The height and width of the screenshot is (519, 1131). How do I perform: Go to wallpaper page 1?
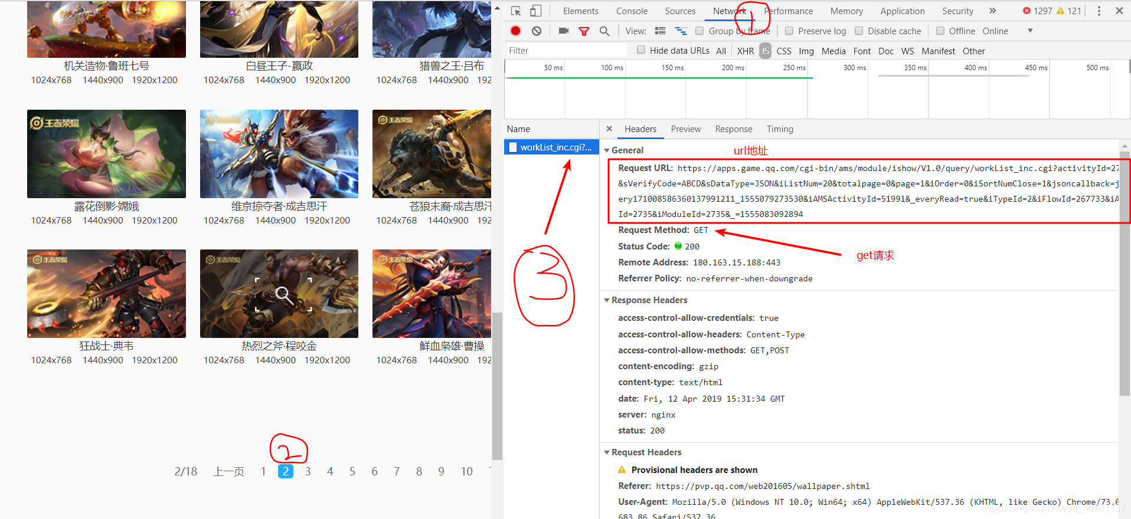click(263, 471)
